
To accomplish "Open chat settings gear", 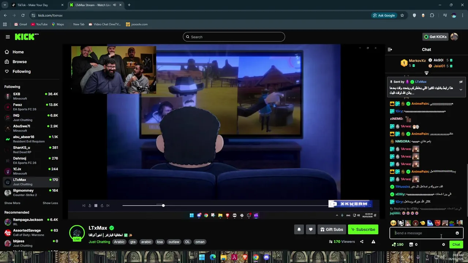I will (444, 245).
